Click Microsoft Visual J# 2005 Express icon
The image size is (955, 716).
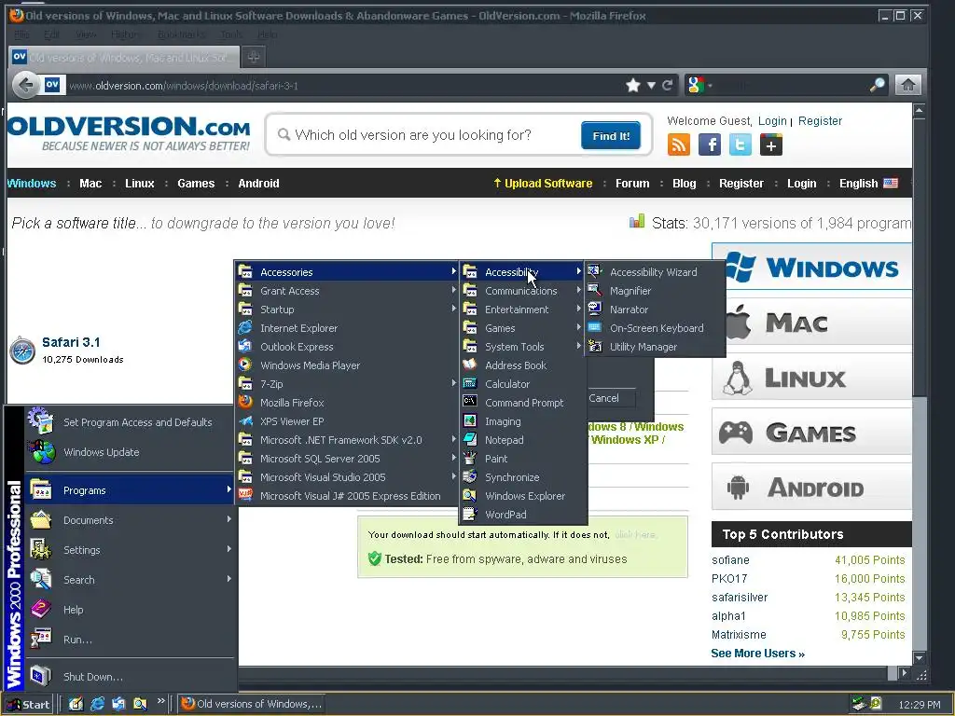tap(245, 495)
